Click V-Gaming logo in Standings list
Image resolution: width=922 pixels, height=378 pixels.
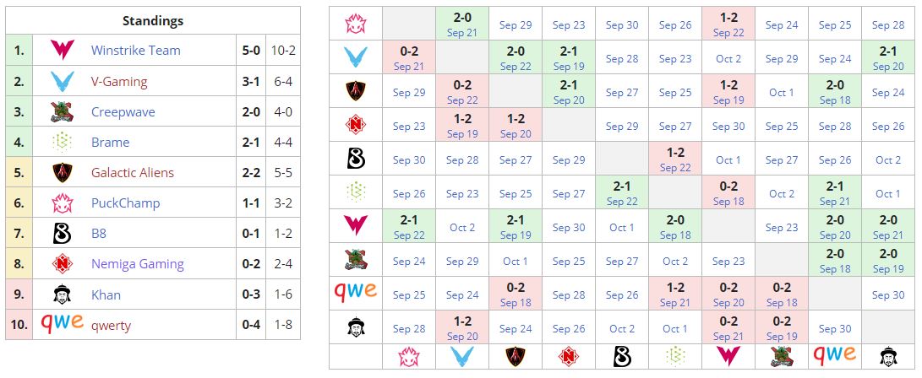click(x=62, y=82)
